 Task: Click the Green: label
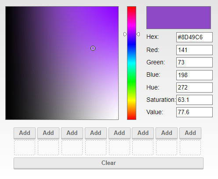coord(156,62)
